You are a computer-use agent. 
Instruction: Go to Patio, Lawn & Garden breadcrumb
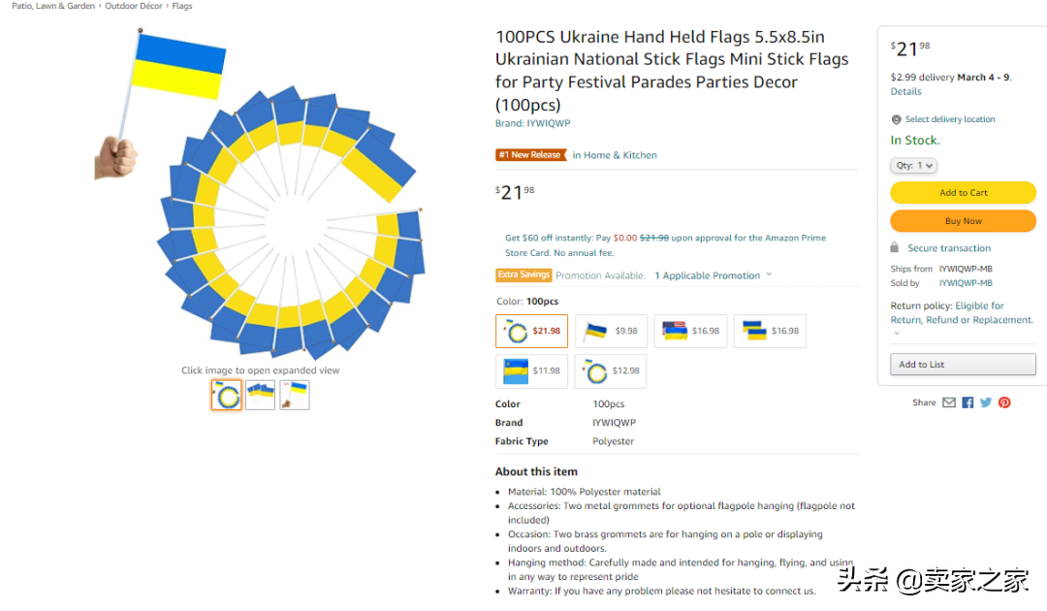pos(53,6)
